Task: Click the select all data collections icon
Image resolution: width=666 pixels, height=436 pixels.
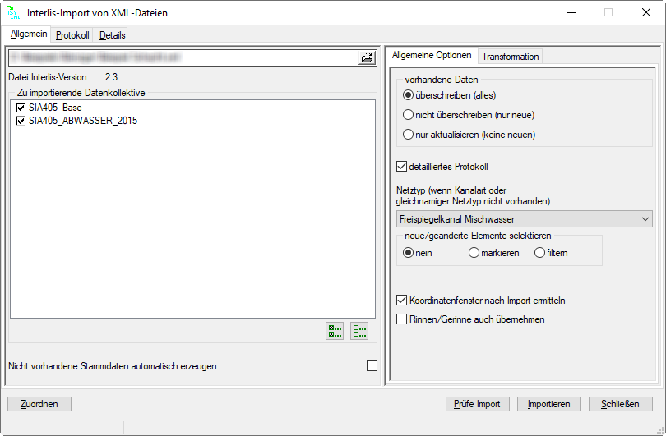Action: coord(335,331)
